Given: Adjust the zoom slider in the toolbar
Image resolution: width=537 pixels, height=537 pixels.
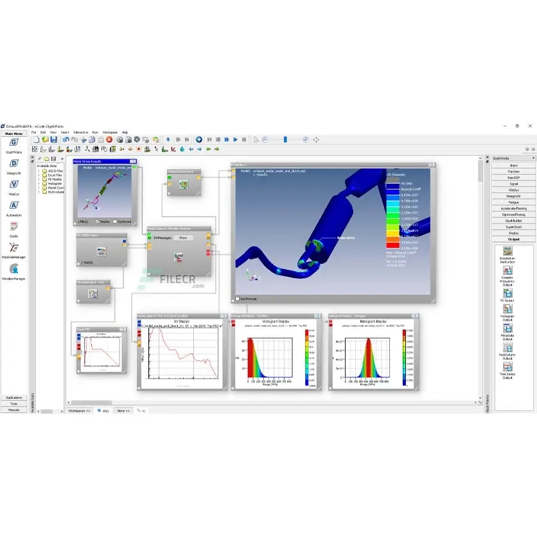Looking at the screenshot, I should tap(285, 139).
